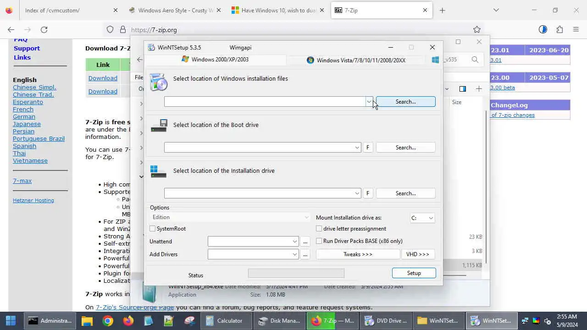Viewport: 587px width, 330px height.
Task: Click Search button for Boot drive
Action: click(406, 148)
